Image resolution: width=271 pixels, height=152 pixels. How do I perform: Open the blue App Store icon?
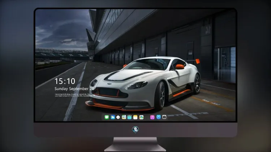tap(159, 117)
